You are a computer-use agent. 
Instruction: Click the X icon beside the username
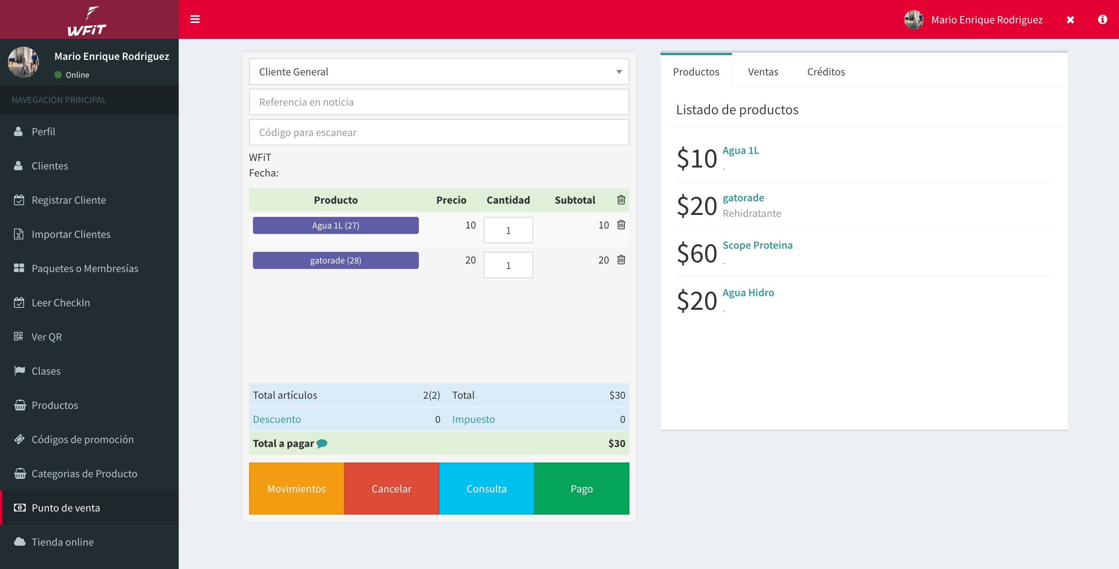click(x=1070, y=19)
